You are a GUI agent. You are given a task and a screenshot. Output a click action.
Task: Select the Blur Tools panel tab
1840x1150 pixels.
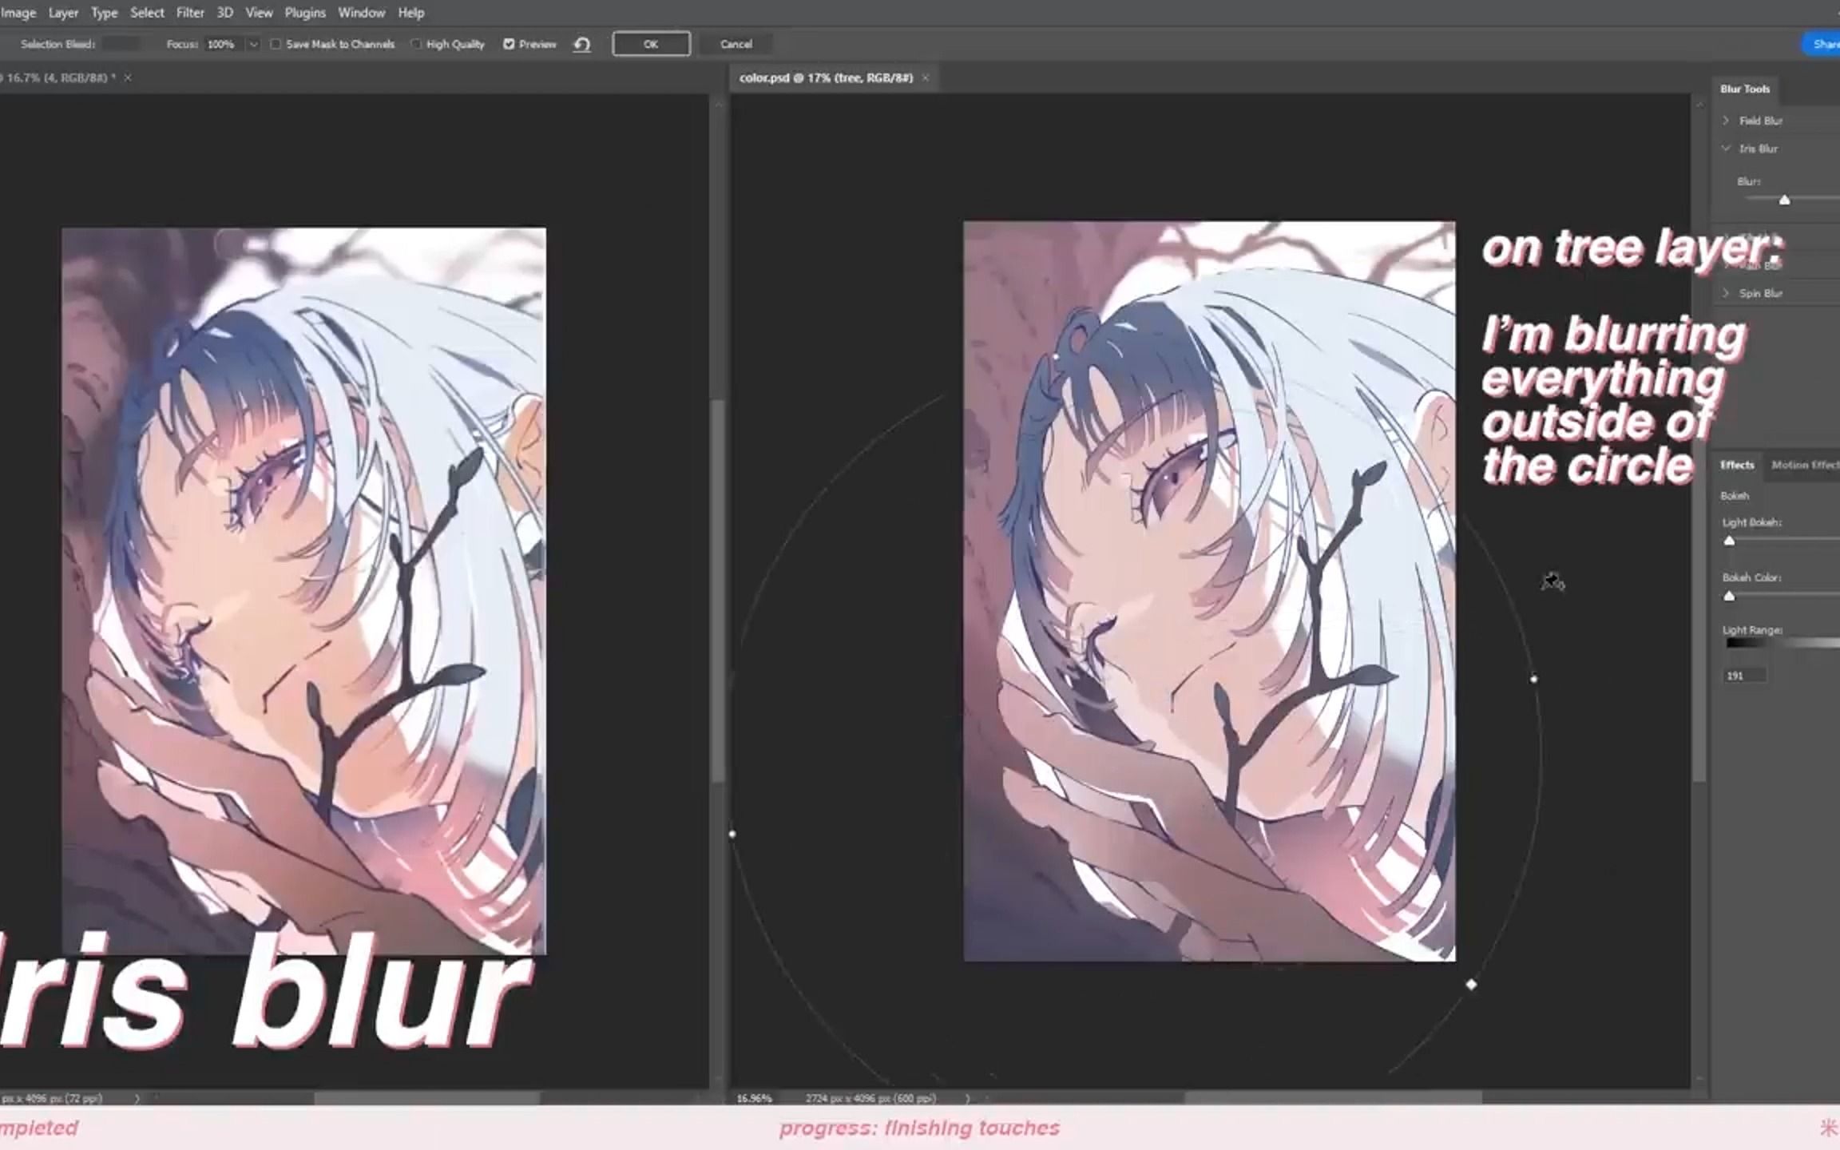(1744, 89)
